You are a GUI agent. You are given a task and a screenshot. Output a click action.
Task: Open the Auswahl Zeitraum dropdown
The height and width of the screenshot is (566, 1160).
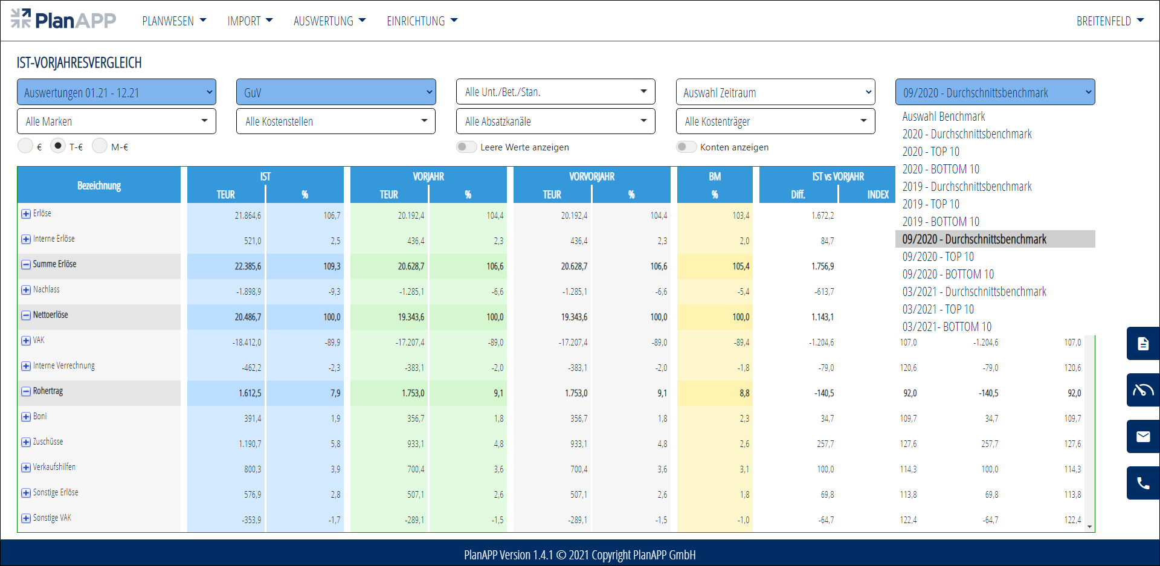(x=775, y=92)
